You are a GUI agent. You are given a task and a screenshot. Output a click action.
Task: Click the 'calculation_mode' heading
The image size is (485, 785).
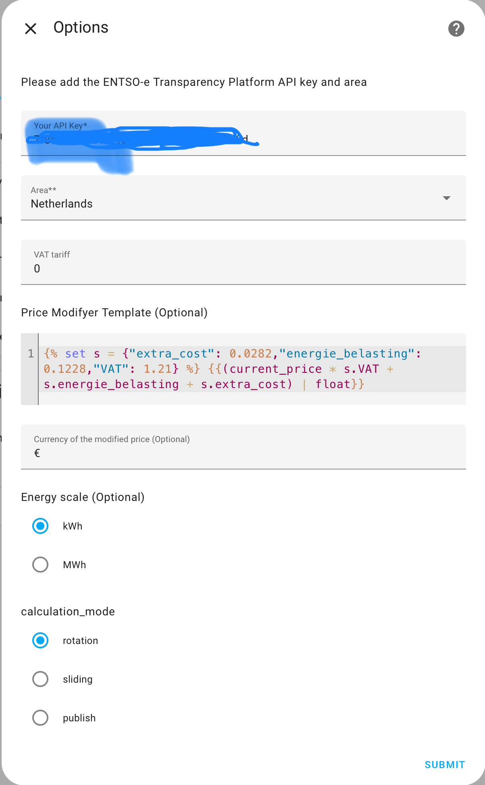[68, 612]
